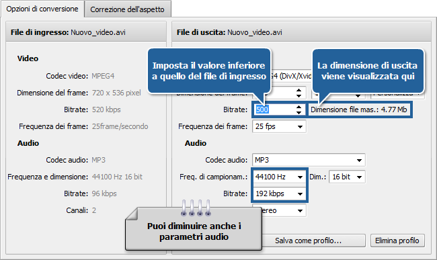Increase video bitrate with up arrow
This screenshot has height=260, width=437.
(299, 107)
